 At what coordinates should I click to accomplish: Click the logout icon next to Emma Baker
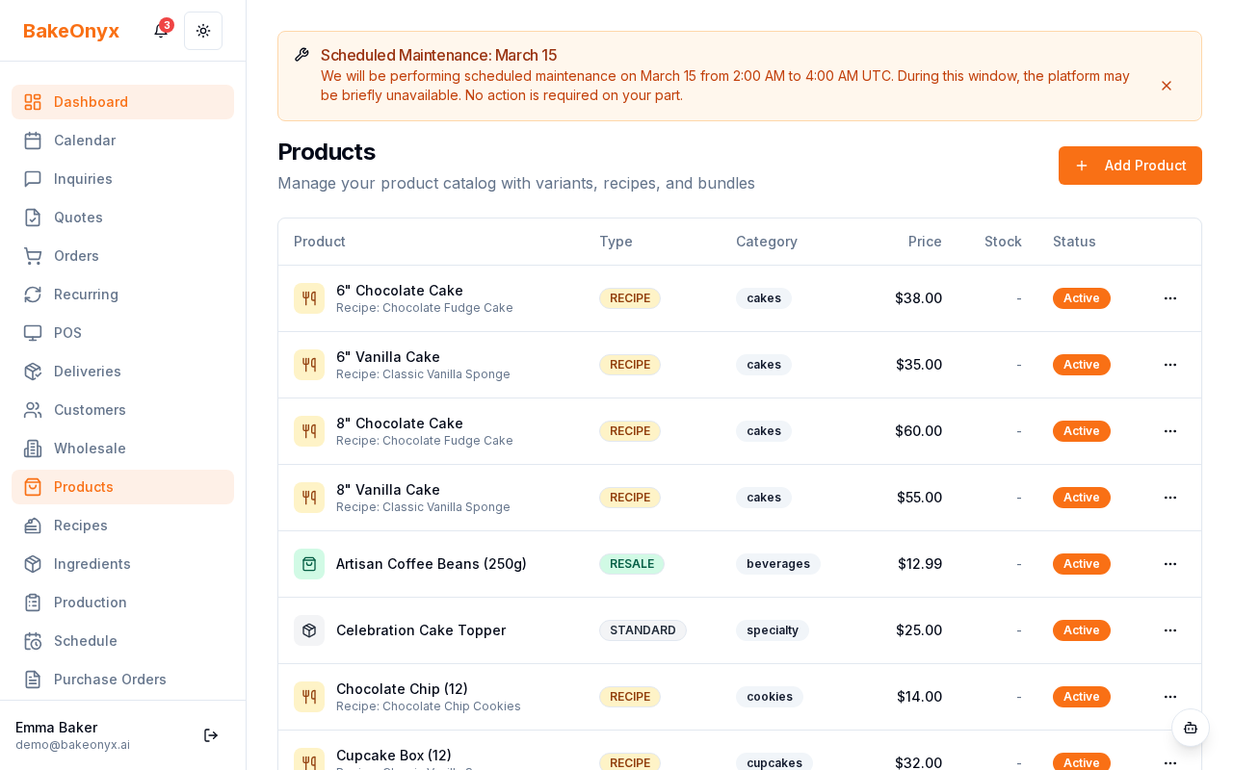[211, 735]
